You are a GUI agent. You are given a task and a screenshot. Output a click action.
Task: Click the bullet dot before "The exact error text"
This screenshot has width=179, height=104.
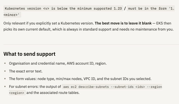pos(5,71)
